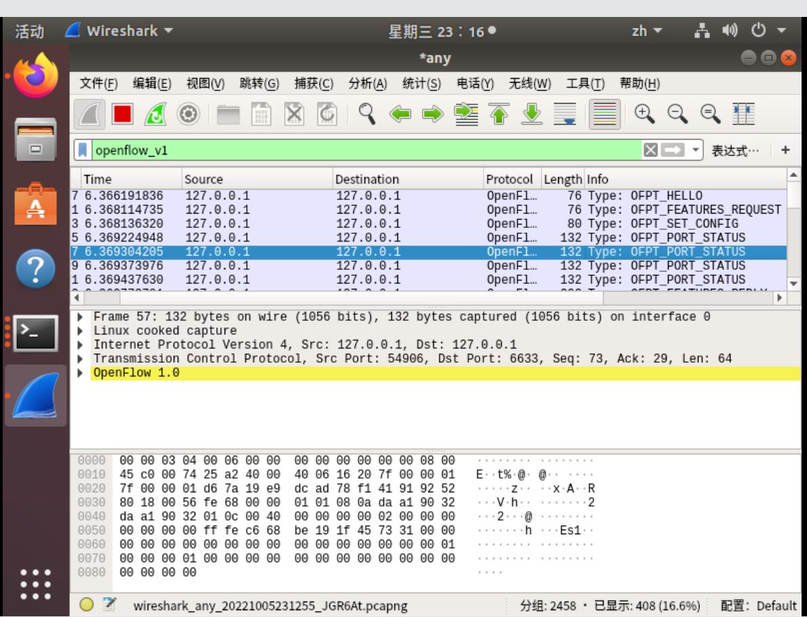Expand Transmission Control Protocol details

80,359
